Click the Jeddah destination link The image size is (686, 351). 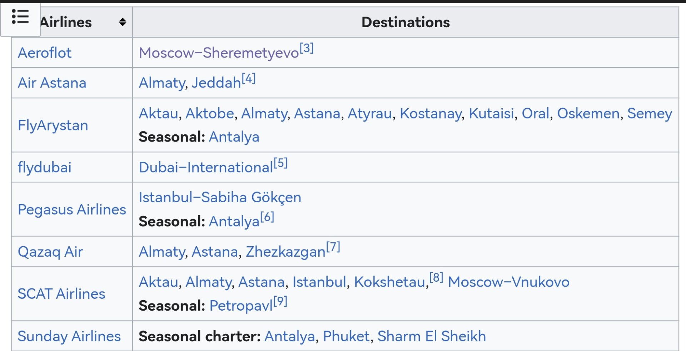[x=216, y=83]
